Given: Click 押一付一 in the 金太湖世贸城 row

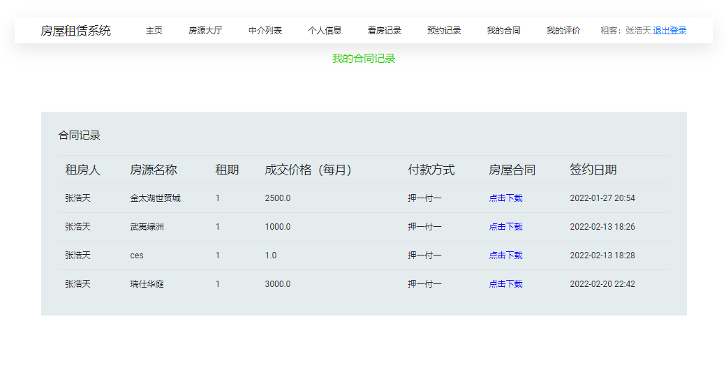Looking at the screenshot, I should 424,198.
